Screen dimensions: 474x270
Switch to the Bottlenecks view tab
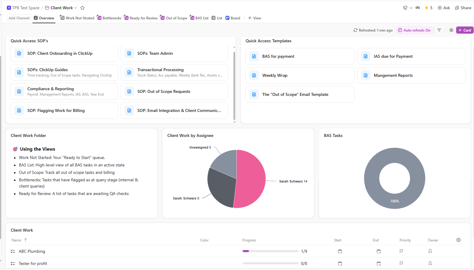click(109, 18)
